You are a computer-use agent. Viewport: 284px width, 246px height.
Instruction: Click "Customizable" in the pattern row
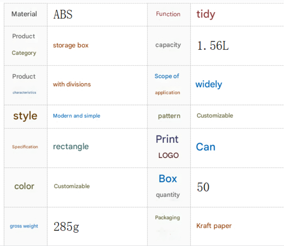(x=215, y=116)
